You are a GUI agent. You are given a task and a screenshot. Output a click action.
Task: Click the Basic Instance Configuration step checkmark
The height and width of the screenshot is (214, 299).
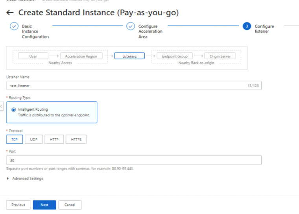click(x=14, y=26)
